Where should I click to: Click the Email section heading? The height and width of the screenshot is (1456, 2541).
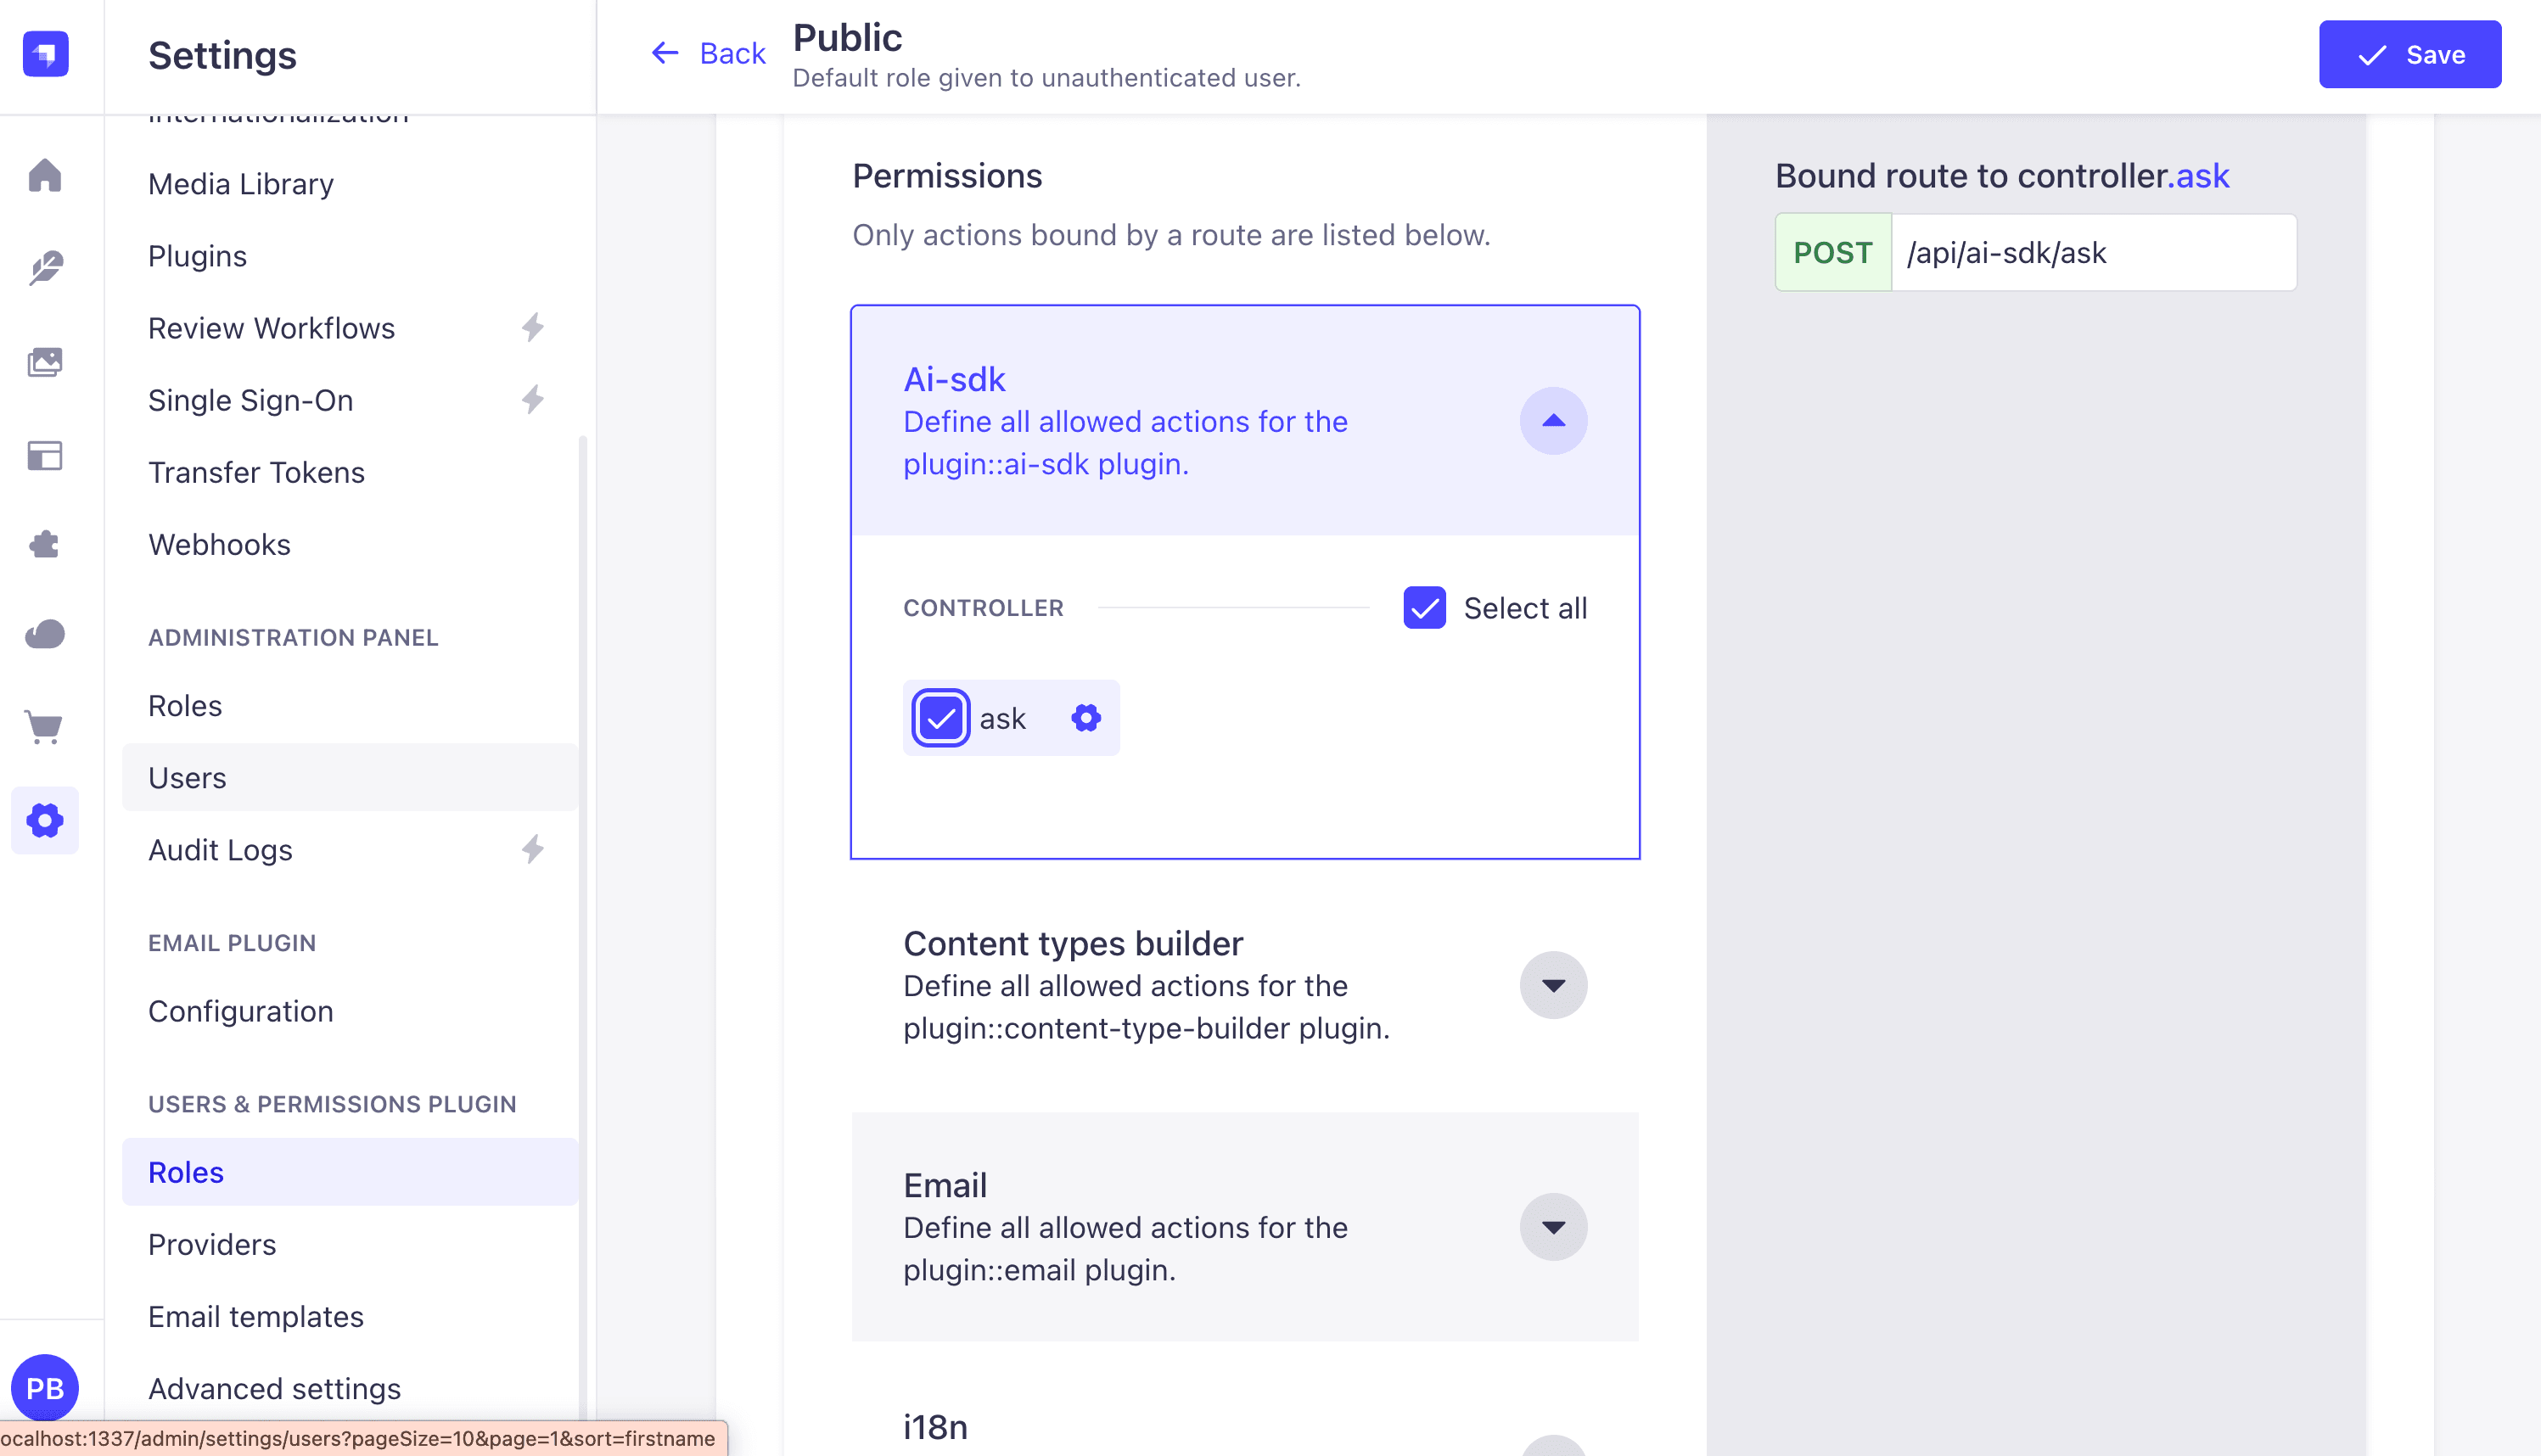(x=945, y=1185)
